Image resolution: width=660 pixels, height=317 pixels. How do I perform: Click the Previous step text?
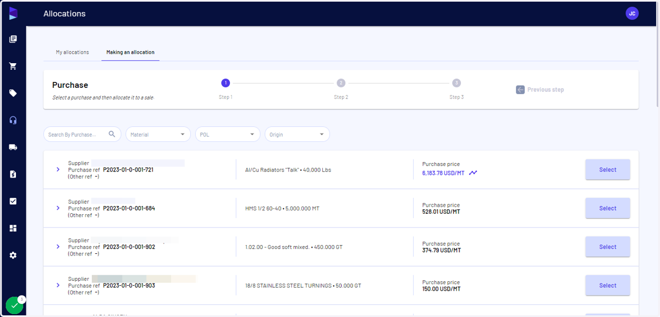546,90
